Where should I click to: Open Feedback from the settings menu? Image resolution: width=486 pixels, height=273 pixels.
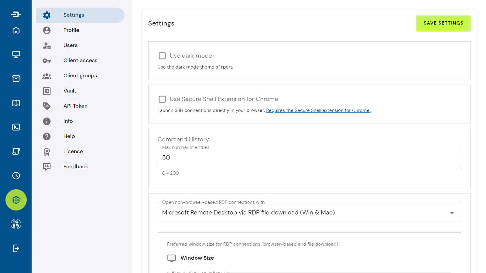(x=76, y=167)
